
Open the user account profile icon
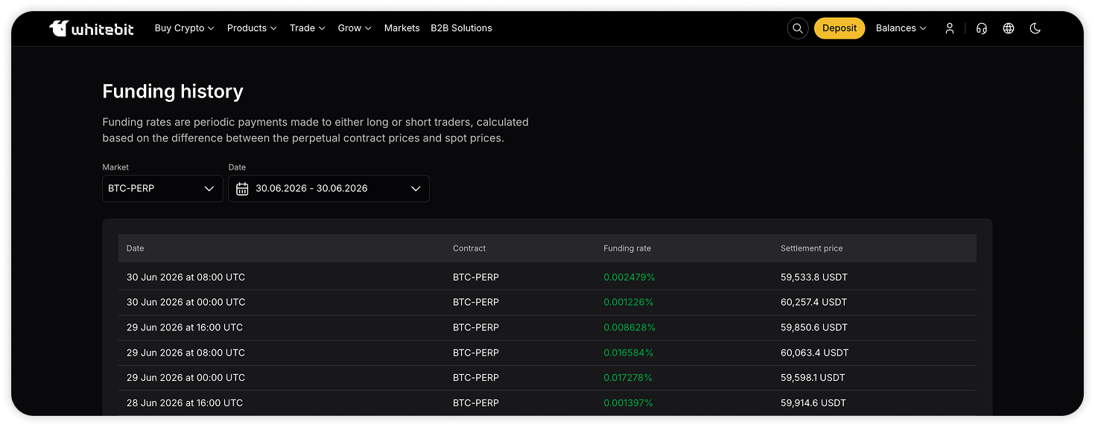(950, 28)
